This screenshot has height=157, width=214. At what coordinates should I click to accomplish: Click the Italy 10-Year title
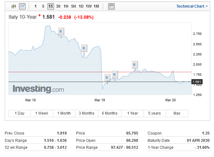(x=23, y=17)
